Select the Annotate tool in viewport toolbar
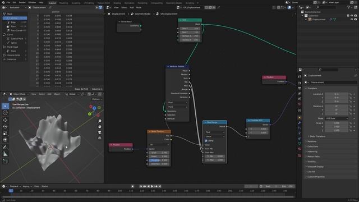The image size is (359, 202). 5,147
